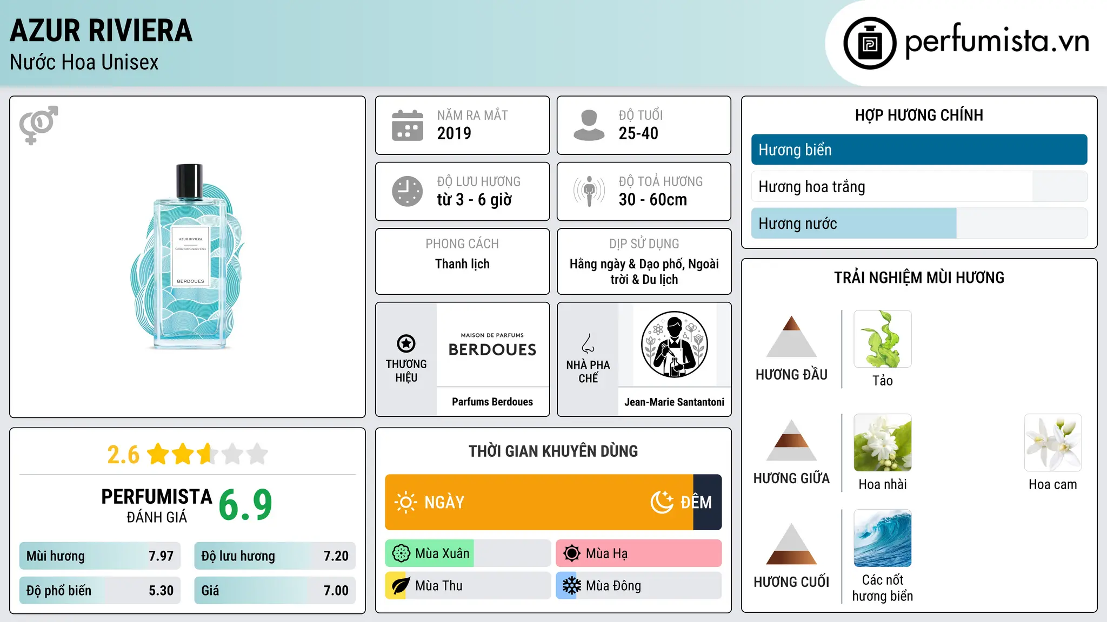This screenshot has height=622, width=1107.
Task: Click the Thời gian khuyên dùng heading
Action: (x=553, y=451)
